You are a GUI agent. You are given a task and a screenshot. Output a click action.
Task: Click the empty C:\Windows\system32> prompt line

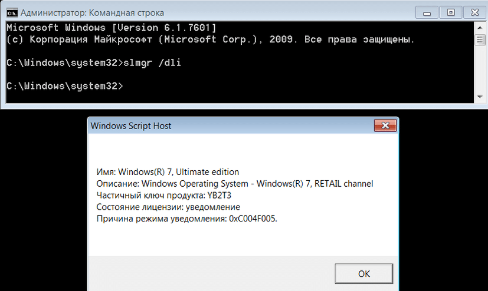65,86
